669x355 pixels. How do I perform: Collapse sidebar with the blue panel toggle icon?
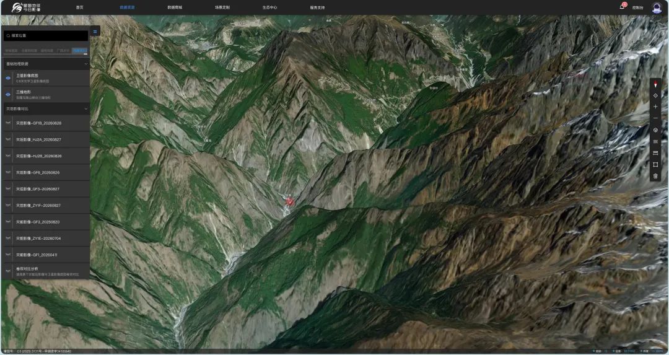click(x=95, y=31)
